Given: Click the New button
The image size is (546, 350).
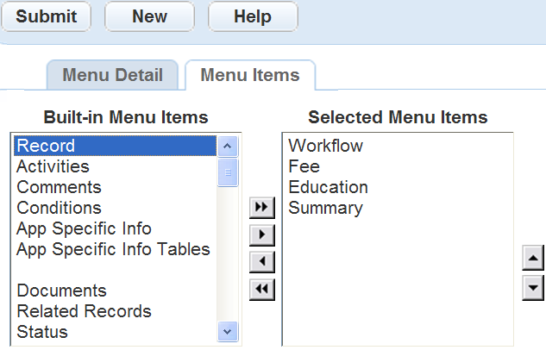Looking at the screenshot, I should 149,16.
